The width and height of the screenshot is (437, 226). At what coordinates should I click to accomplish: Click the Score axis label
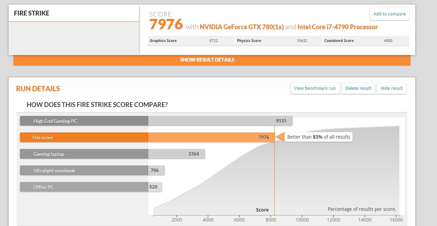pyautogui.click(x=262, y=210)
